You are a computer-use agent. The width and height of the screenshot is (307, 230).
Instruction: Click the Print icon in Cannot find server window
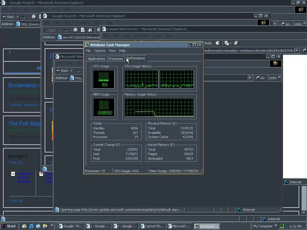236,43
